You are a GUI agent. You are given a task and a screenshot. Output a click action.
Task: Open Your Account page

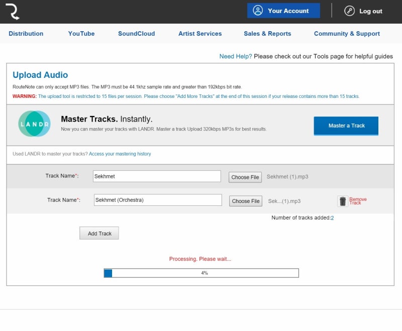[x=283, y=11]
